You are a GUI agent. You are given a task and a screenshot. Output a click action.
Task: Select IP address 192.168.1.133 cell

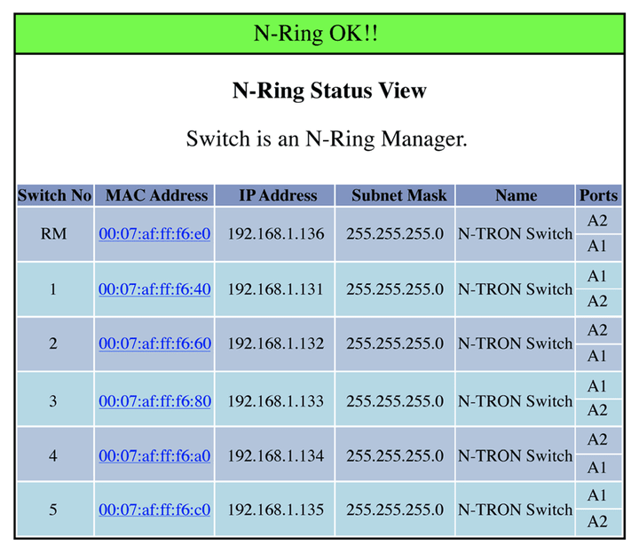[274, 401]
